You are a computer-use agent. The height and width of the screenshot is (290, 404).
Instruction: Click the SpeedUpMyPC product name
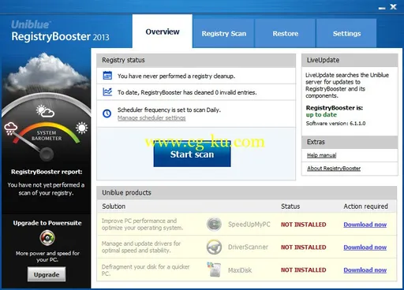coord(249,225)
